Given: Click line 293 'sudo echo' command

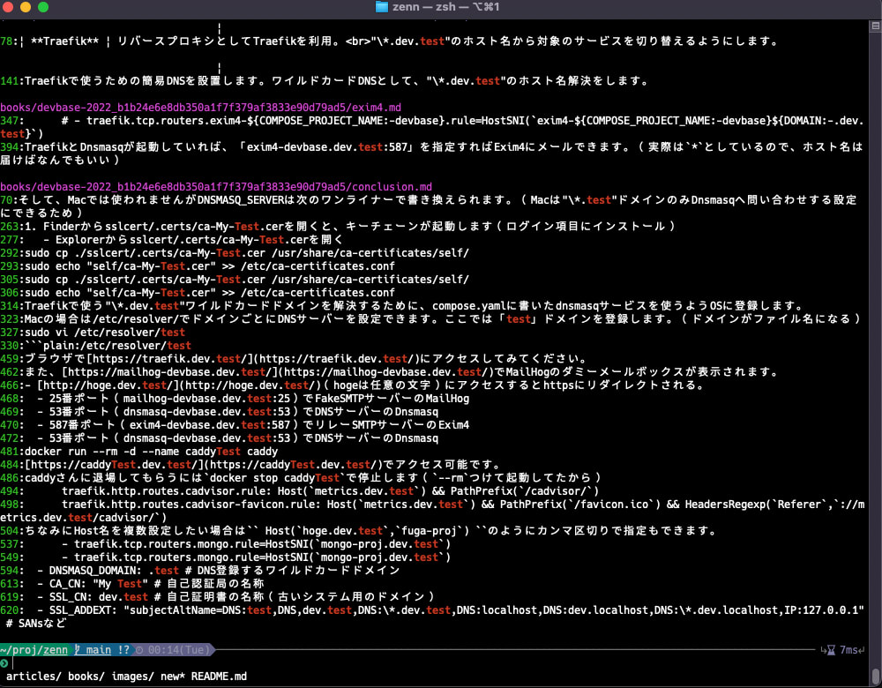Looking at the screenshot, I should (x=210, y=266).
